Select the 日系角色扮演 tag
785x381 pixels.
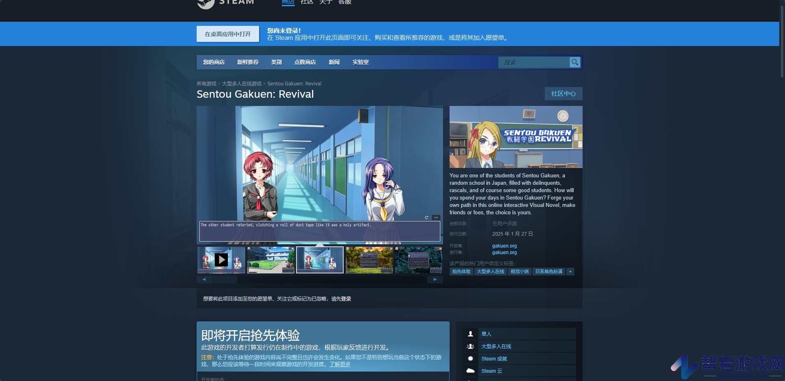(549, 271)
